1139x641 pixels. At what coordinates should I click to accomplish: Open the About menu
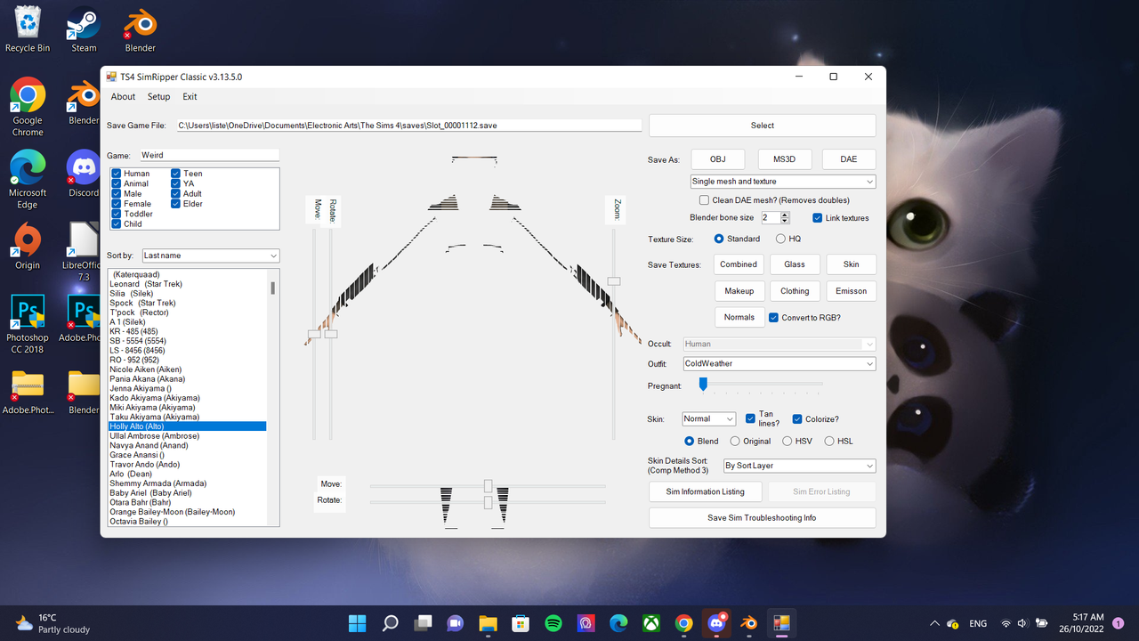click(x=122, y=96)
